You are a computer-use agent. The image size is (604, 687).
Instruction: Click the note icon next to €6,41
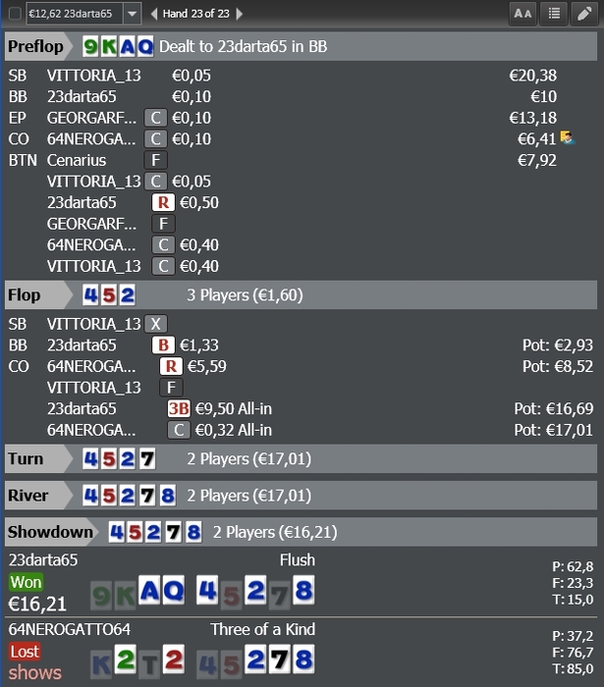point(568,138)
